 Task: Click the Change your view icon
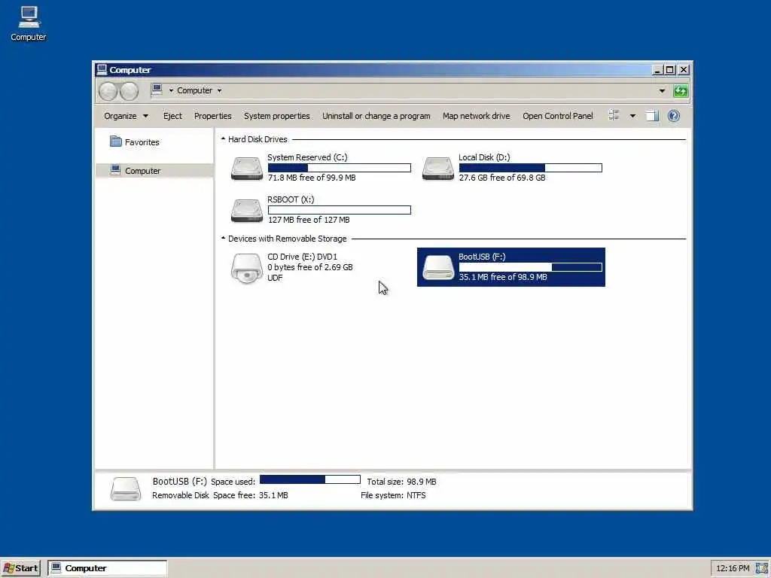pyautogui.click(x=614, y=115)
